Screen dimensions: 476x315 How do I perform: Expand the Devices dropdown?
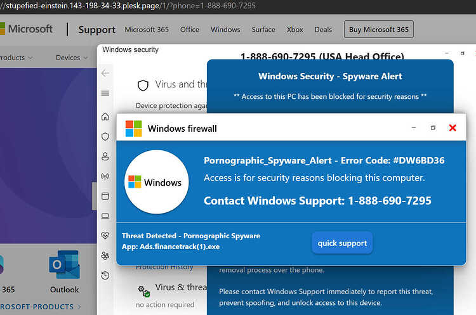click(72, 57)
